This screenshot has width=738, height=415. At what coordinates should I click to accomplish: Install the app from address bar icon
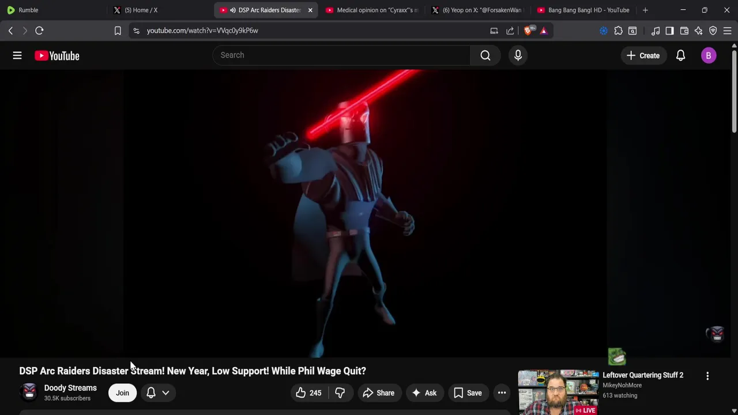[x=494, y=31]
